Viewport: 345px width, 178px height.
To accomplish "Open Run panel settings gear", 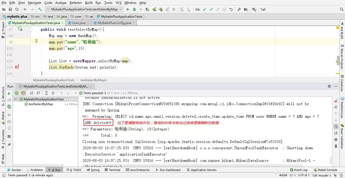I will (x=329, y=86).
